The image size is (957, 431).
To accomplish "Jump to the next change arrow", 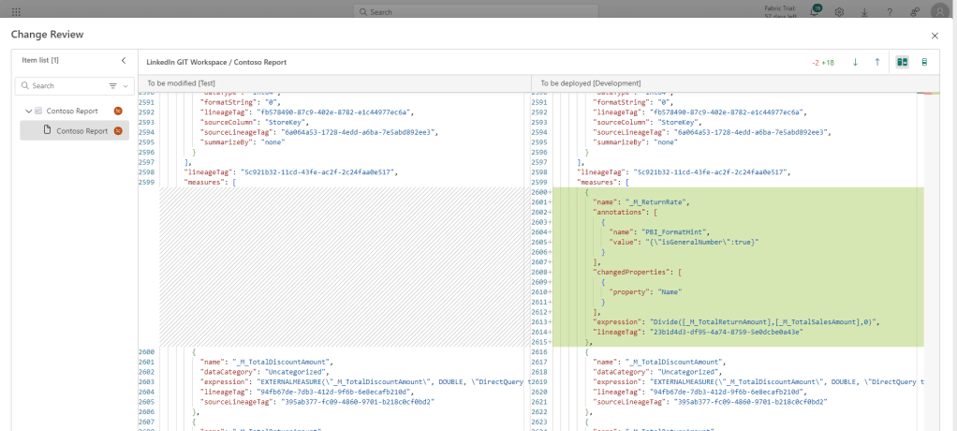I will tap(855, 62).
